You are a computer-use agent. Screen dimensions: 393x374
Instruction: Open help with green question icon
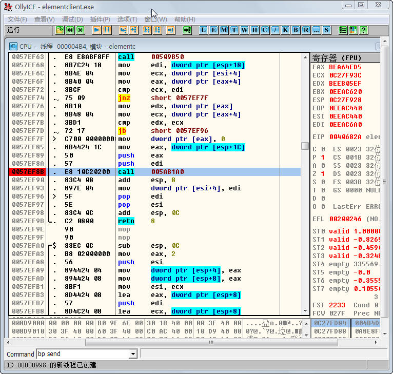click(x=363, y=30)
